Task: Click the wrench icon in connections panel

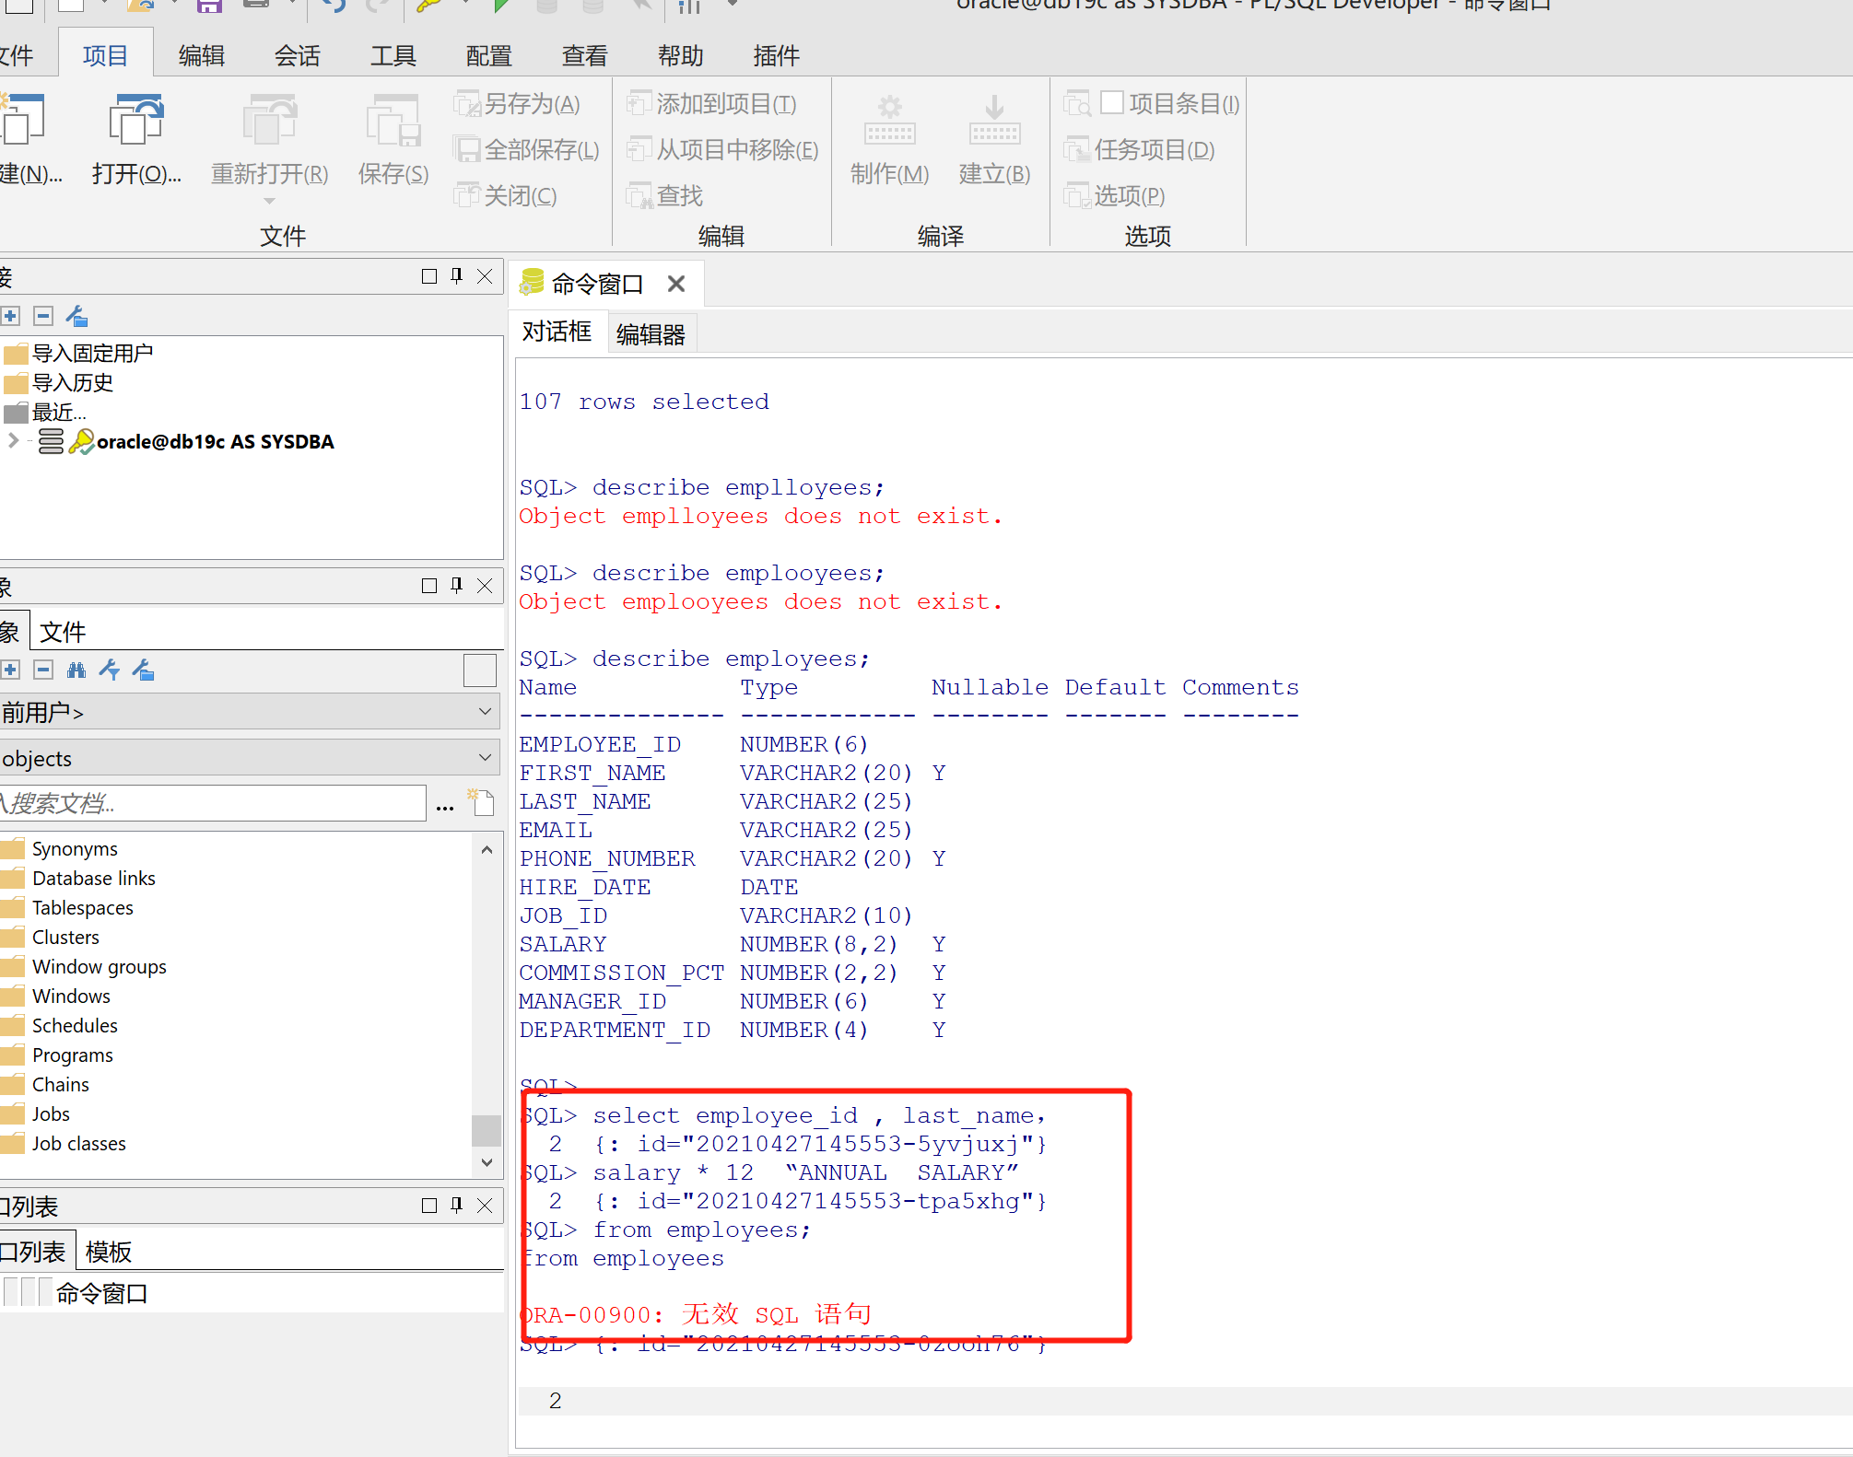Action: coord(77,317)
